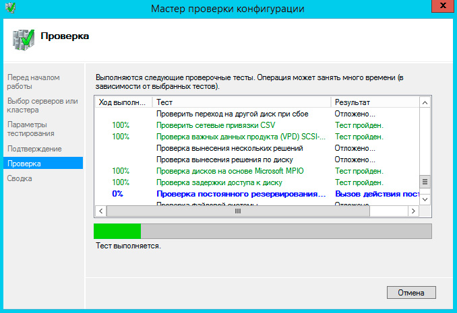
Task: Select running test Проверка постоянного резервирования
Action: coord(257,194)
